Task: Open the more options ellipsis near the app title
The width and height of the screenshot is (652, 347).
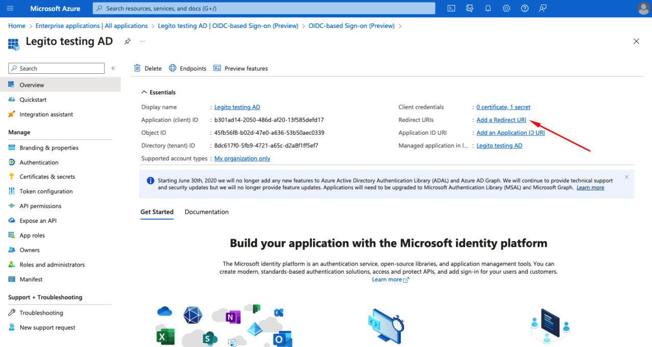Action: coord(142,41)
